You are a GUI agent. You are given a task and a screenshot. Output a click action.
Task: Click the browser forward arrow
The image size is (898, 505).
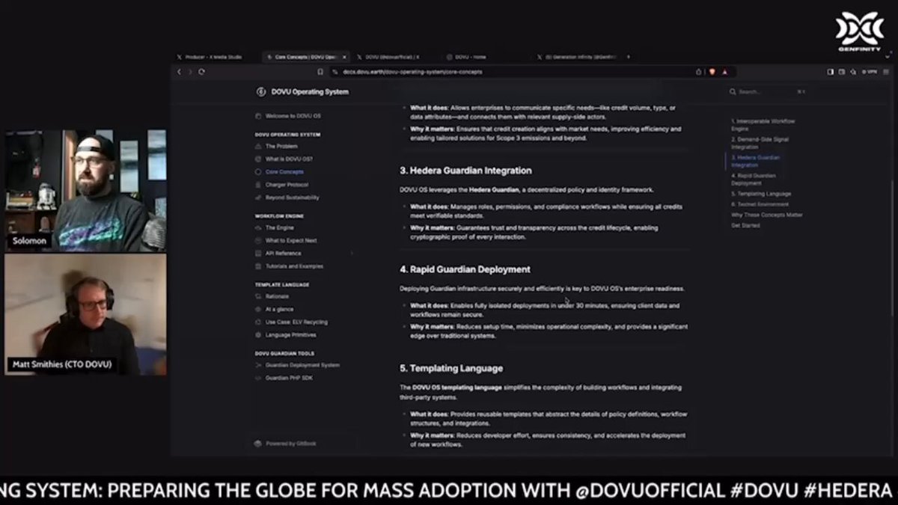(190, 72)
